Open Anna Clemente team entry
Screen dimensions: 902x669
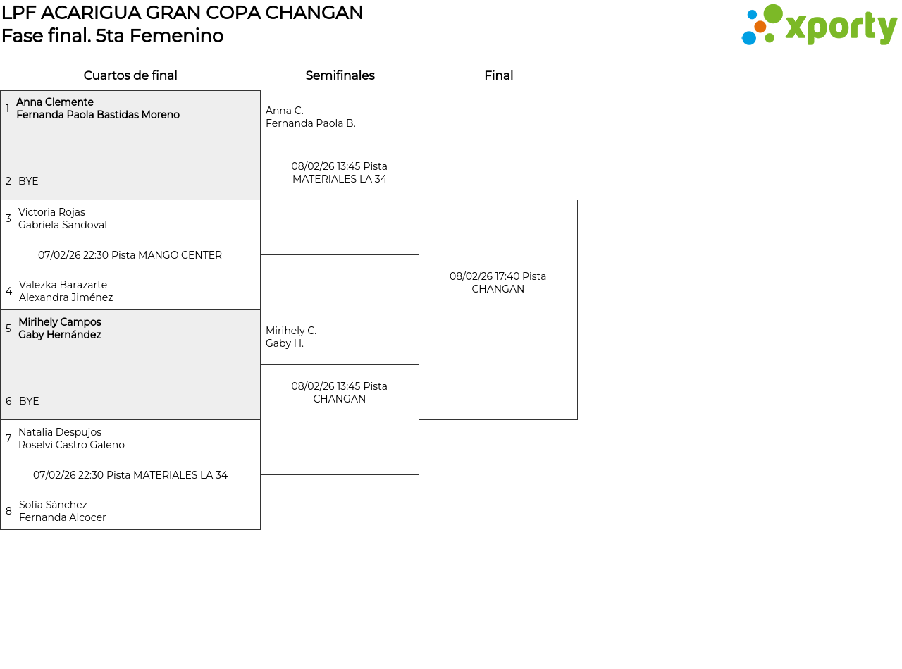click(x=97, y=109)
